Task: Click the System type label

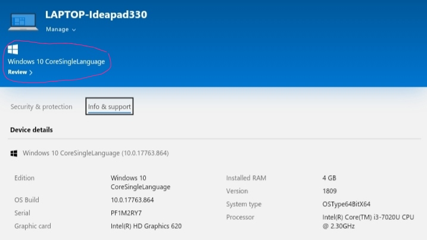Action: click(244, 204)
